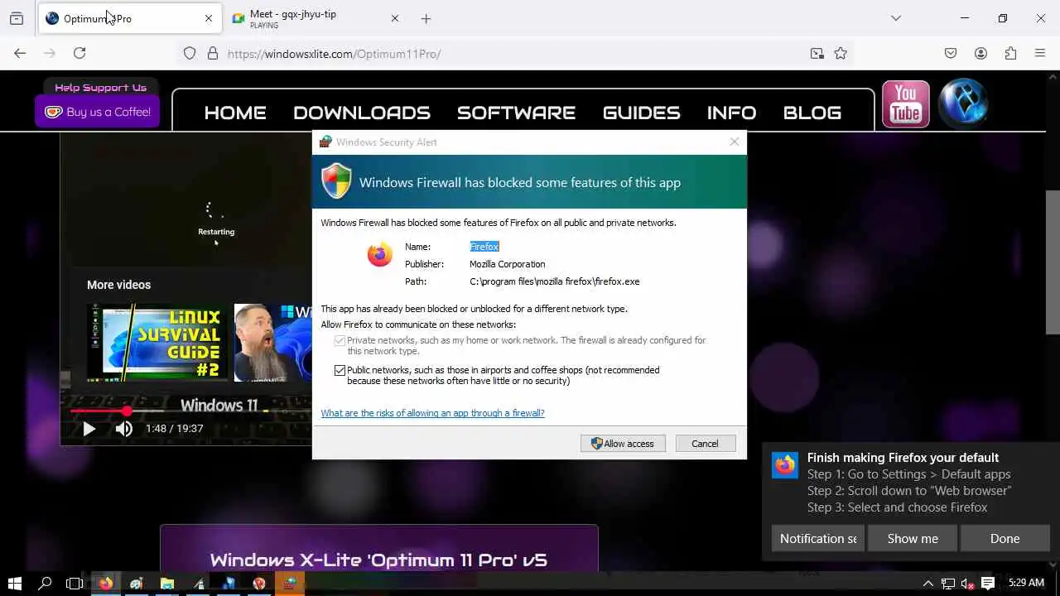Select the Name field value Firefox
This screenshot has height=596, width=1060.
[x=484, y=247]
